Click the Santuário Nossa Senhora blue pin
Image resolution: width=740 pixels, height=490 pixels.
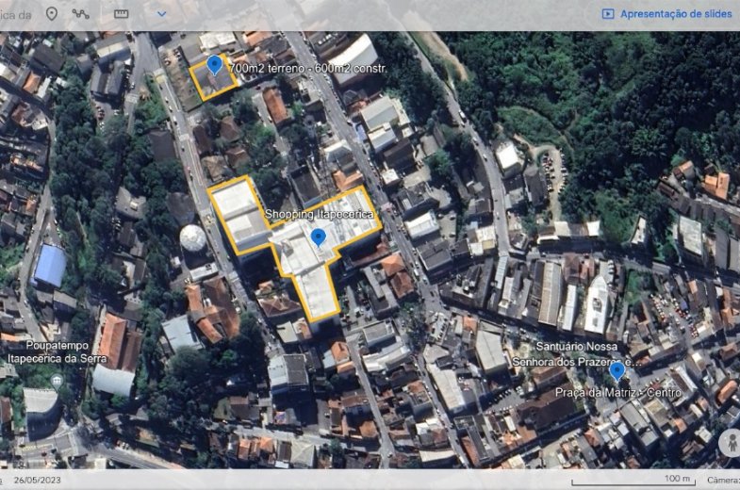[x=617, y=368]
